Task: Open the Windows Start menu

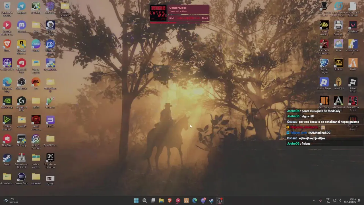Action: point(136,200)
